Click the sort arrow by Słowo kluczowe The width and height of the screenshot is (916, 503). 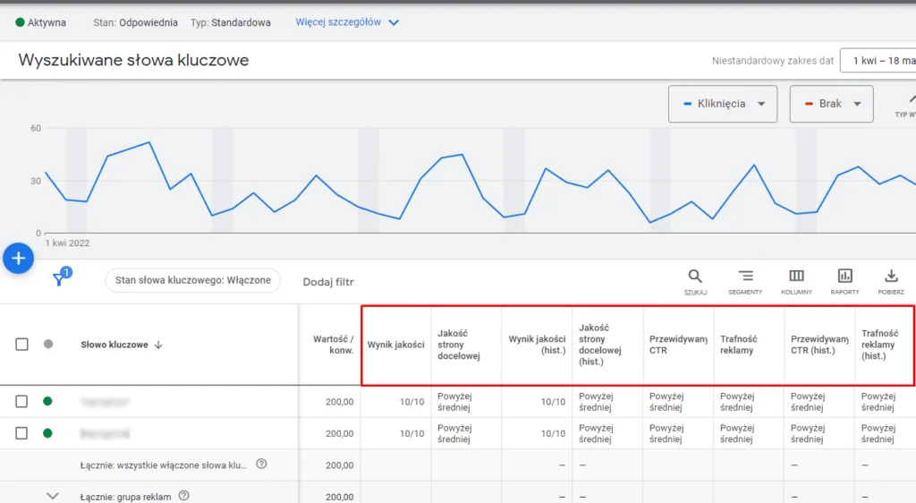[158, 345]
